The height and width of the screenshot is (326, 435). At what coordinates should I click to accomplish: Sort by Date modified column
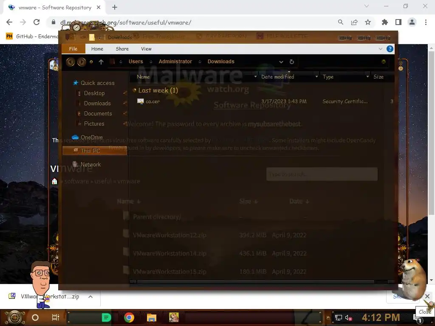(x=277, y=77)
